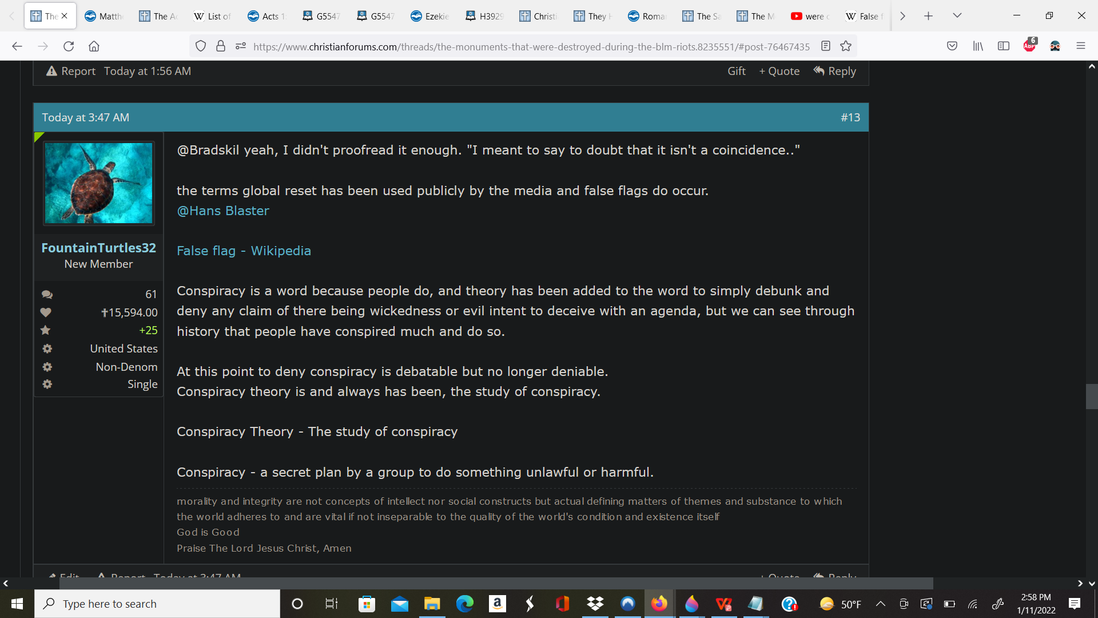Open Dropbox from the Windows taskbar
Image resolution: width=1098 pixels, height=618 pixels.
point(595,604)
